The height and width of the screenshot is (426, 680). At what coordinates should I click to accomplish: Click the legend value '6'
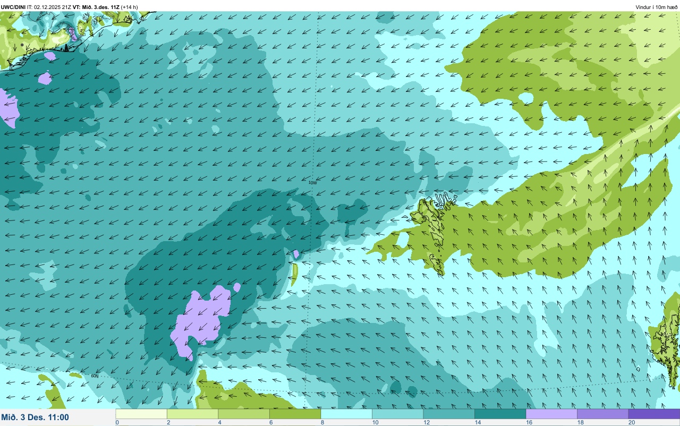click(270, 422)
